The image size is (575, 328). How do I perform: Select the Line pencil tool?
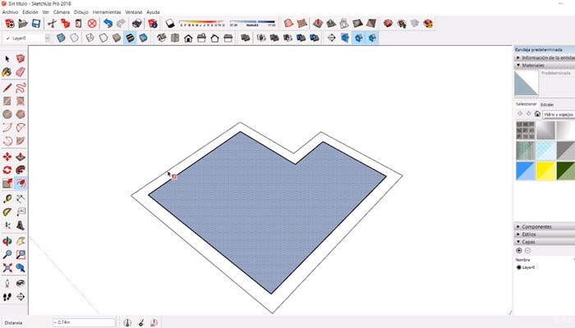7,88
